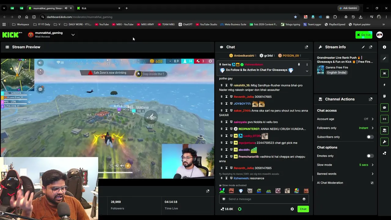Click the Garena Free Fire category thumbnail
This screenshot has height=220, width=391.
pyautogui.click(x=320, y=70)
